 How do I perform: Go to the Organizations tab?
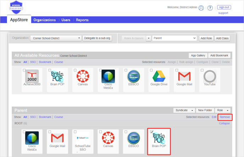pyautogui.click(x=44, y=20)
